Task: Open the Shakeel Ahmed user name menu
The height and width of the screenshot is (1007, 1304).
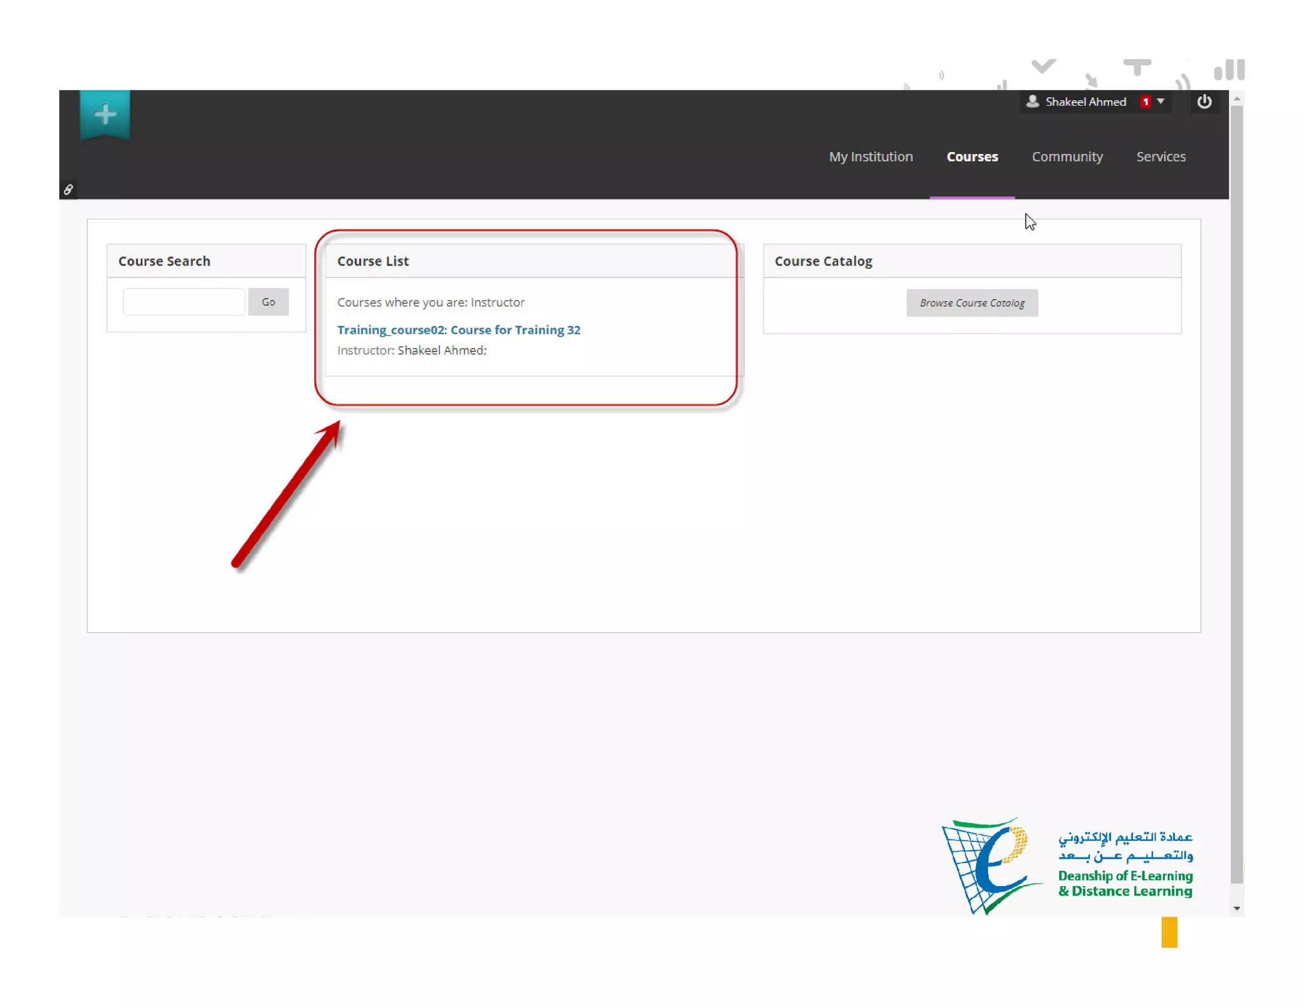Action: (1085, 102)
